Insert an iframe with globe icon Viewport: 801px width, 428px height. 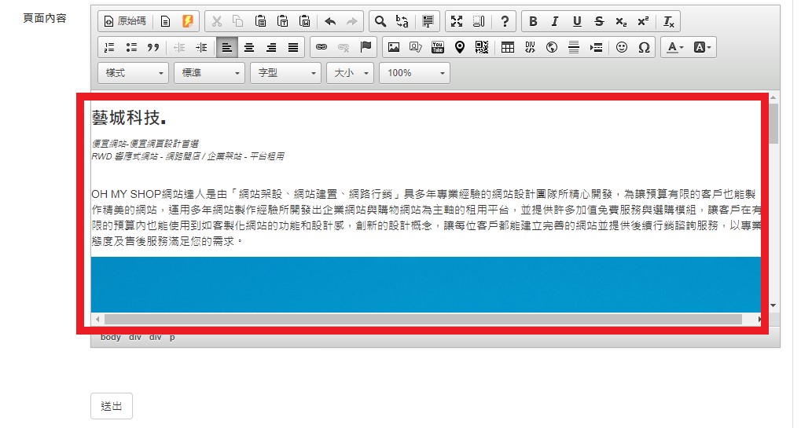[x=552, y=47]
